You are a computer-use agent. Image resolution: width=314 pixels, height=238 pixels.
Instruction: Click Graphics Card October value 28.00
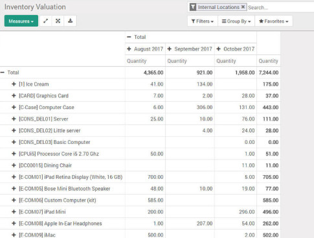(x=248, y=96)
